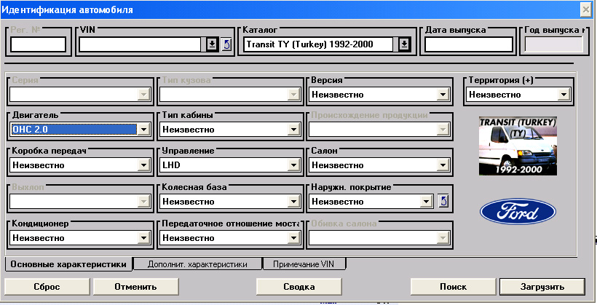Open the Передаточное отношение моста dropdown
The image size is (597, 305).
293,238
